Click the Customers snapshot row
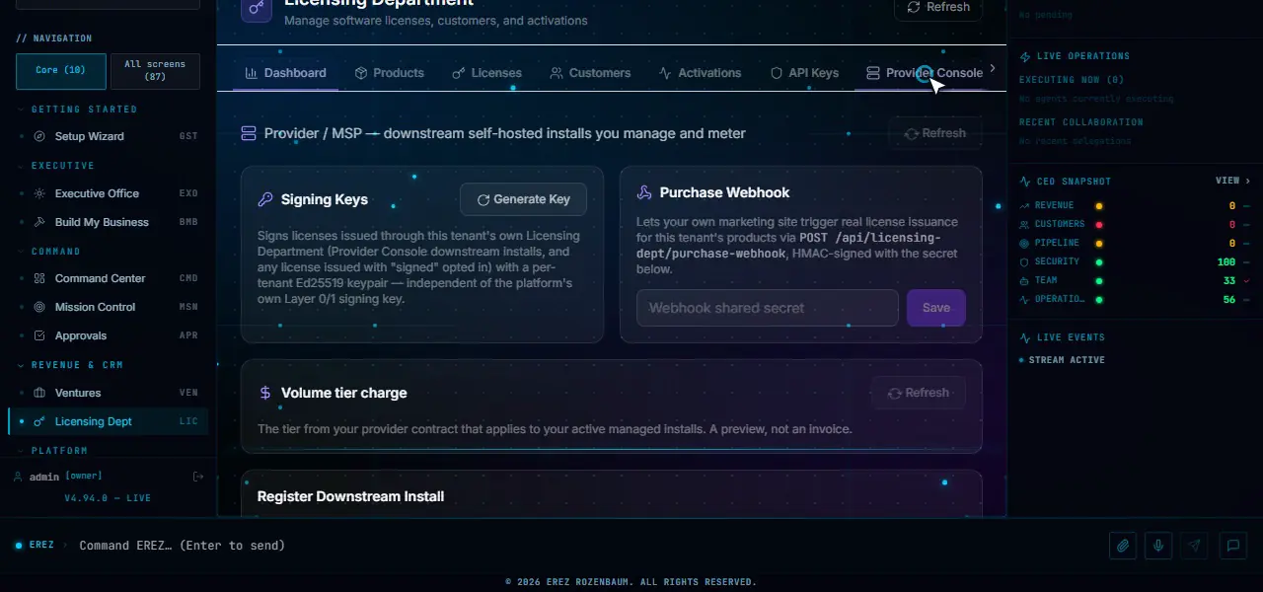This screenshot has height=592, width=1263. pos(1135,225)
